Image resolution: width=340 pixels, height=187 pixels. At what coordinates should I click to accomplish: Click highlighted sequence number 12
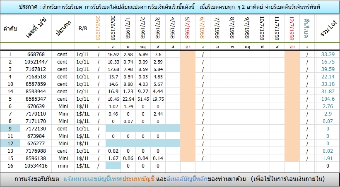click(x=10, y=144)
